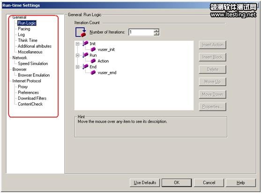Select the Run block icon

point(85,55)
